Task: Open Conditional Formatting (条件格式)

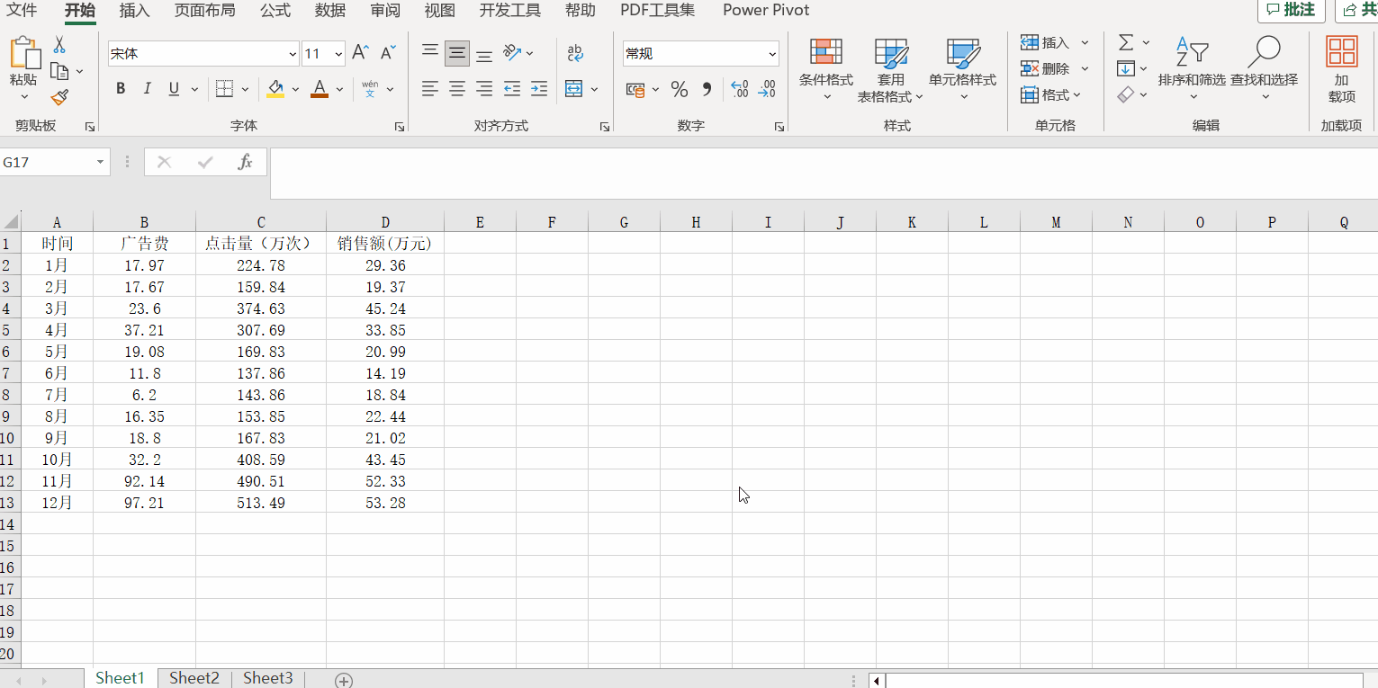Action: pos(825,70)
